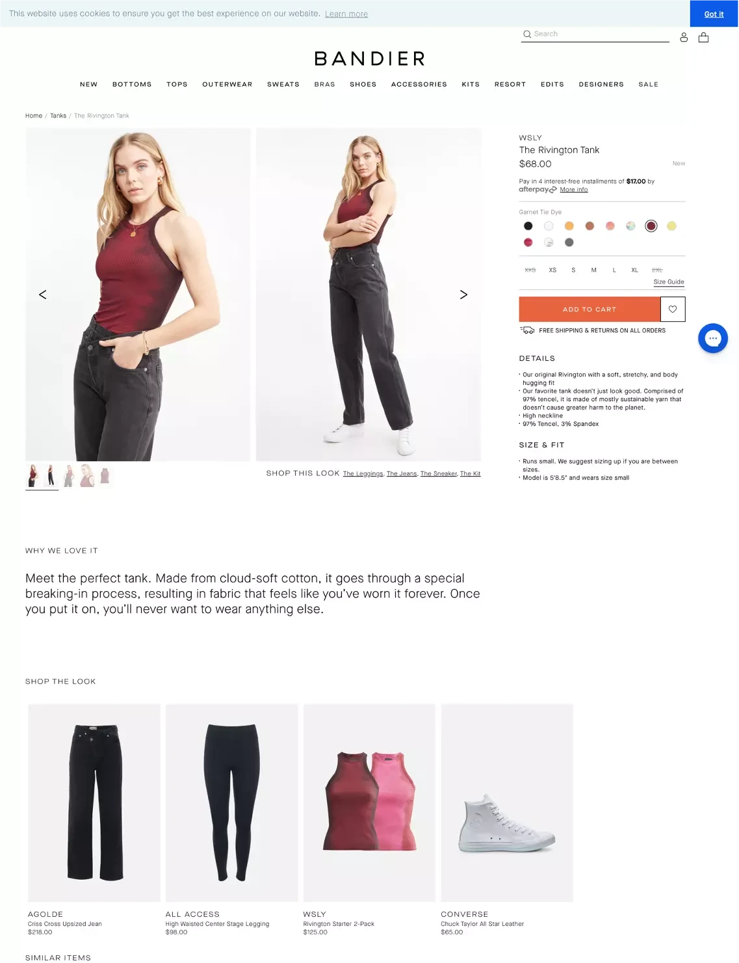Click the search magnifier icon
The height and width of the screenshot is (963, 739).
(527, 34)
